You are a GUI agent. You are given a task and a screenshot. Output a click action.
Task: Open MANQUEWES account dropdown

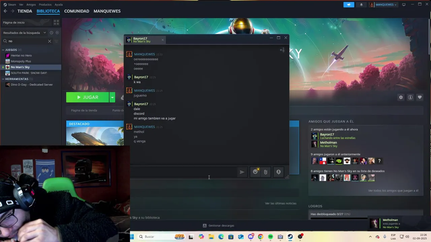coord(383,5)
